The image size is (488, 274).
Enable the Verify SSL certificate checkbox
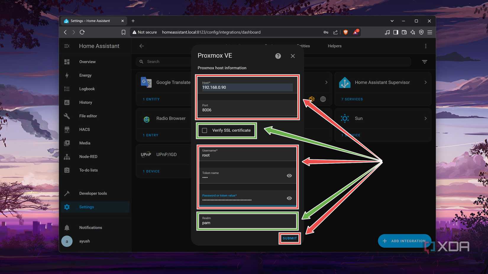tap(204, 130)
